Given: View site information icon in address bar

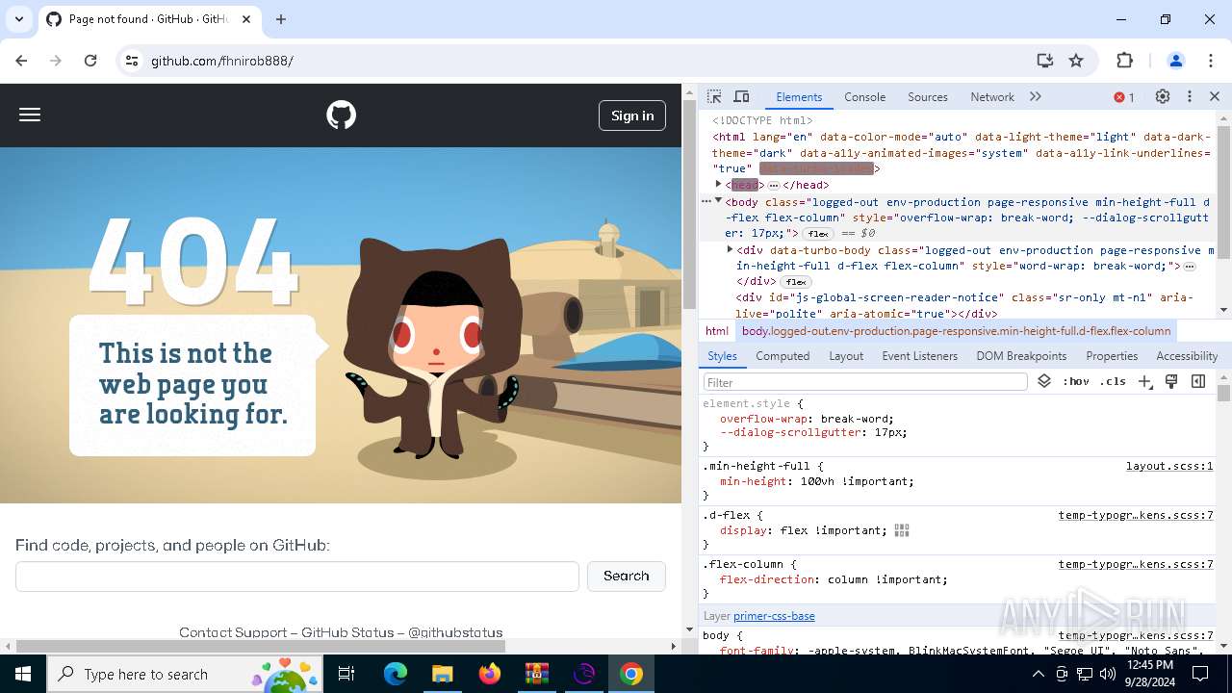Looking at the screenshot, I should pos(133,61).
